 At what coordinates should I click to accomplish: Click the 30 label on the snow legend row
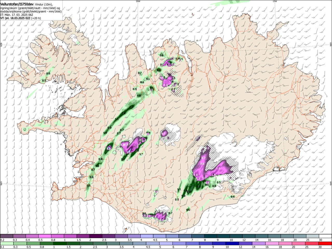[x=320, y=240]
